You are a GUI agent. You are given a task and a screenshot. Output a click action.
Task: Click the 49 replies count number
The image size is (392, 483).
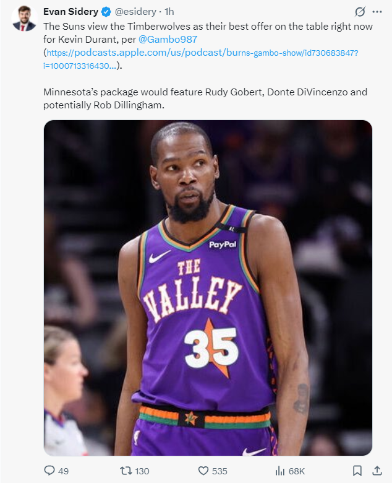click(x=63, y=471)
